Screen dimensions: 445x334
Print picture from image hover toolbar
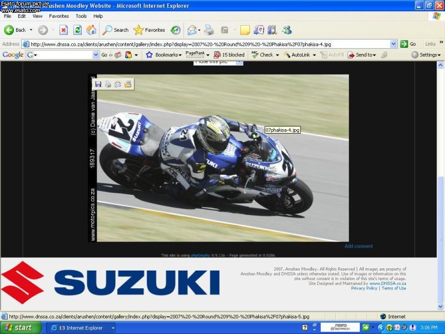(108, 84)
